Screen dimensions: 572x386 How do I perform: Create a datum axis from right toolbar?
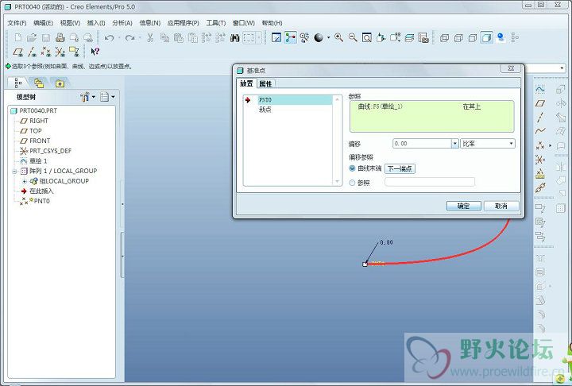coord(540,118)
